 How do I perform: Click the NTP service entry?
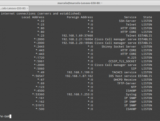point(134,87)
